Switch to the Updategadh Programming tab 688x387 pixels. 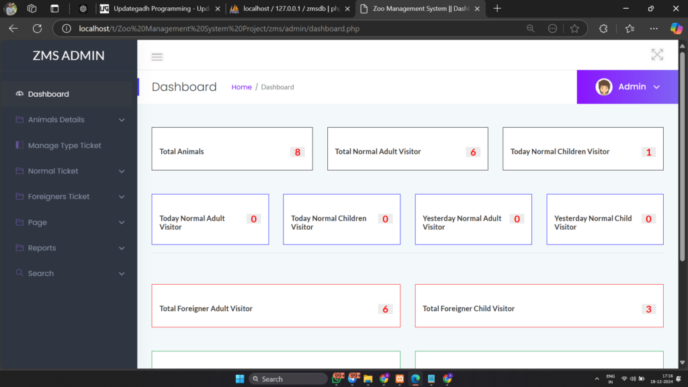coord(160,8)
